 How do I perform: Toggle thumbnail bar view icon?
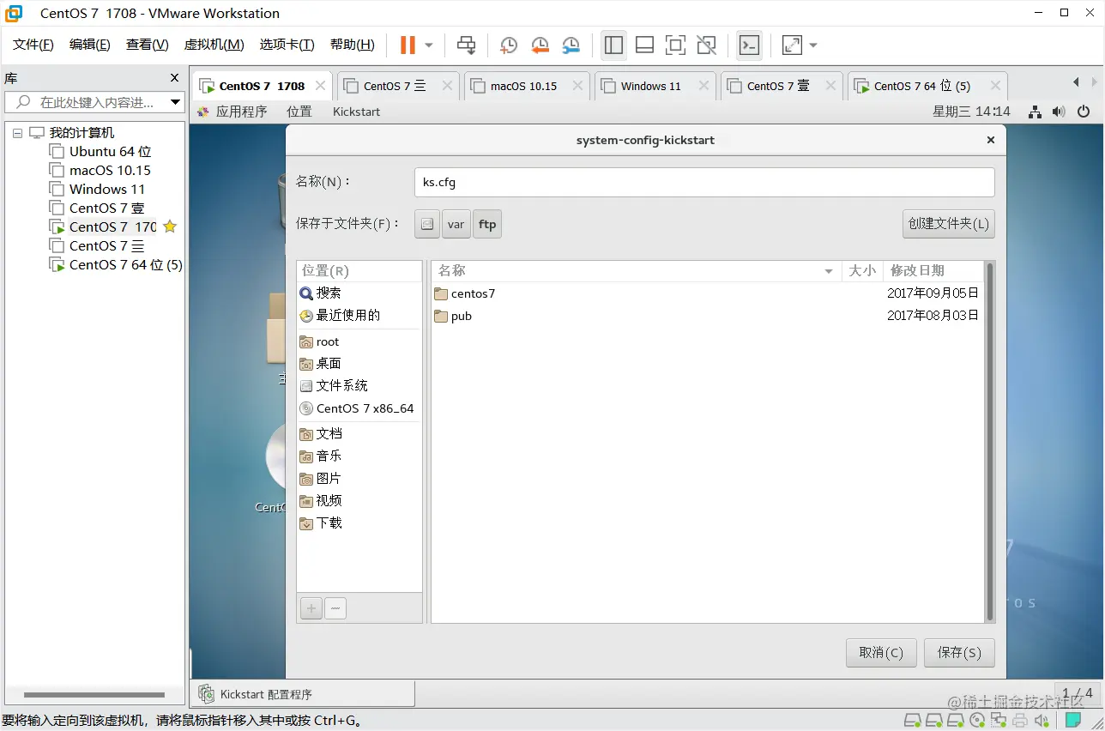[644, 45]
